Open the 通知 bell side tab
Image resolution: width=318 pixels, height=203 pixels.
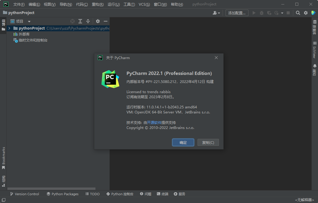[314, 70]
